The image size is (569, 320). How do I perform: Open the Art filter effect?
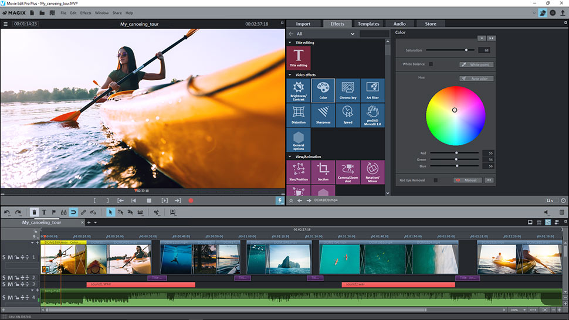372,90
